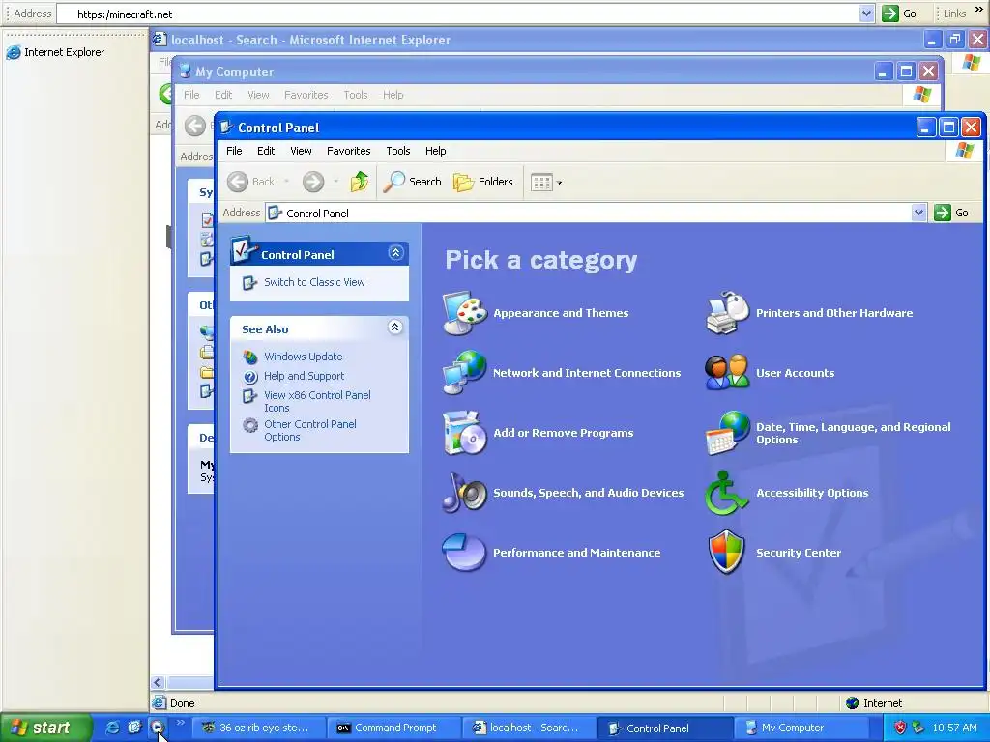This screenshot has height=742, width=990.
Task: Click the Back arrow in Control Panel toolbar
Action: tap(238, 182)
